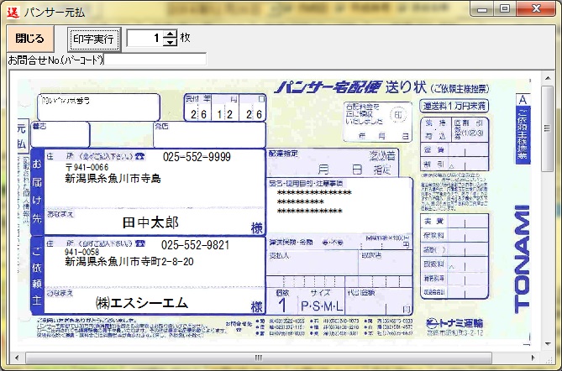Click the vertical TONAMI brand text
Viewport: 562px width, 371px height.
click(x=522, y=259)
